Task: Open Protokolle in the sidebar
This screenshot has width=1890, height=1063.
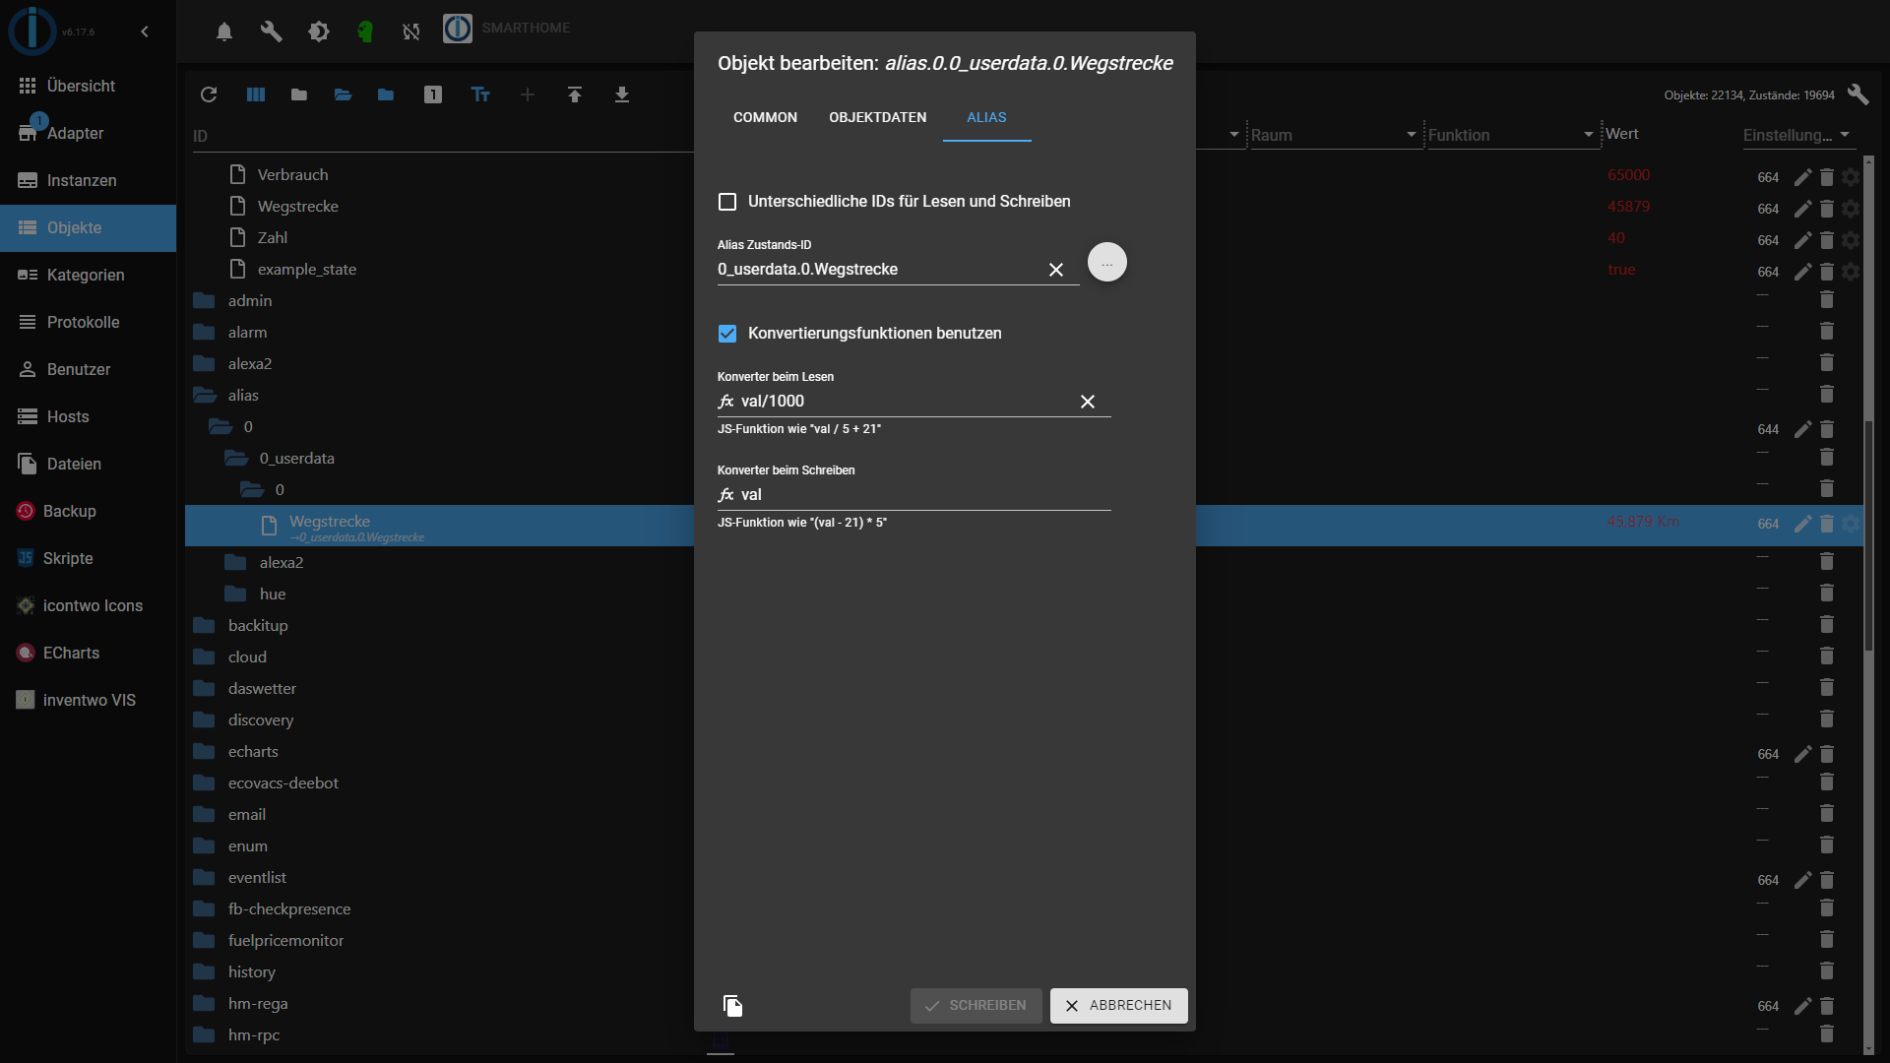Action: coord(88,322)
